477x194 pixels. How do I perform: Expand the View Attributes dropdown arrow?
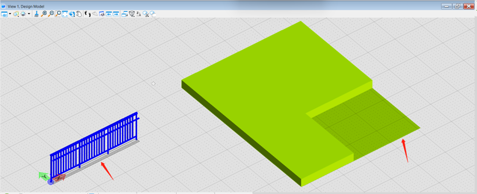(x=10, y=14)
